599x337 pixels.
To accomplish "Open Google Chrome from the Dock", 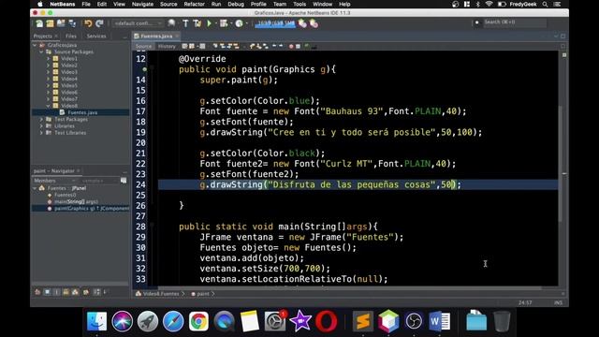I will point(198,321).
